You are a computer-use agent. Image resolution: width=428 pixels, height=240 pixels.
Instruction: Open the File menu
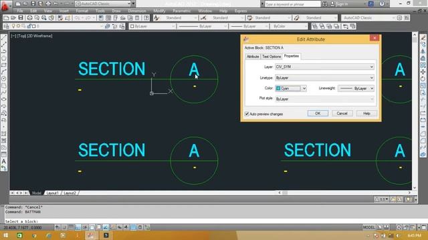20,11
